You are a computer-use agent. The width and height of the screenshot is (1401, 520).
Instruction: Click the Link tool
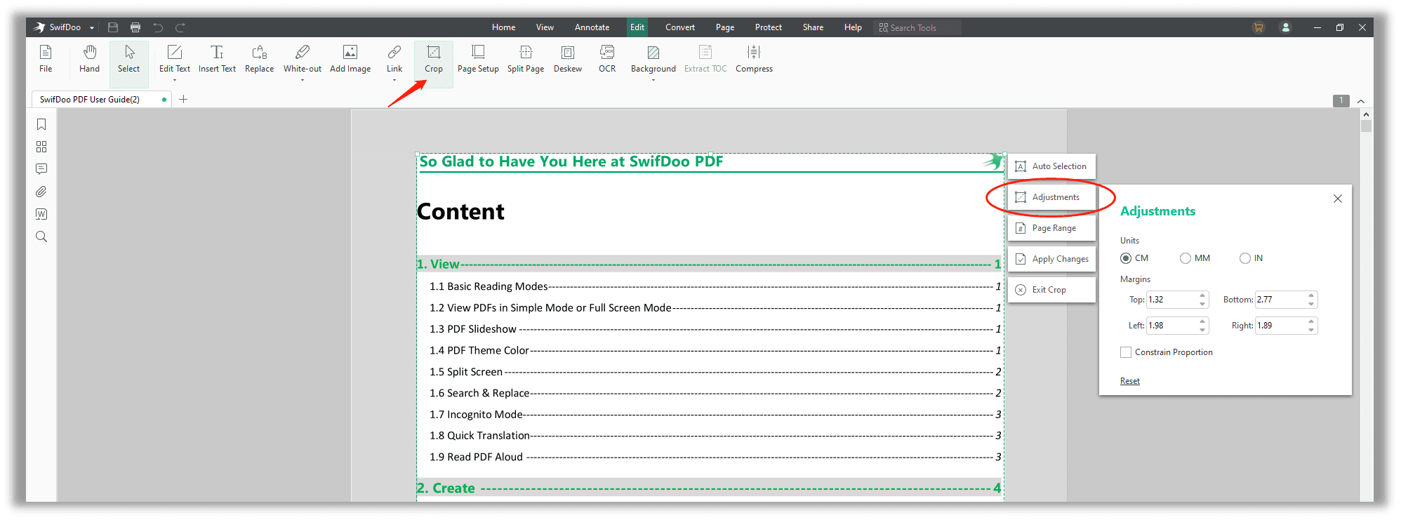(x=394, y=59)
